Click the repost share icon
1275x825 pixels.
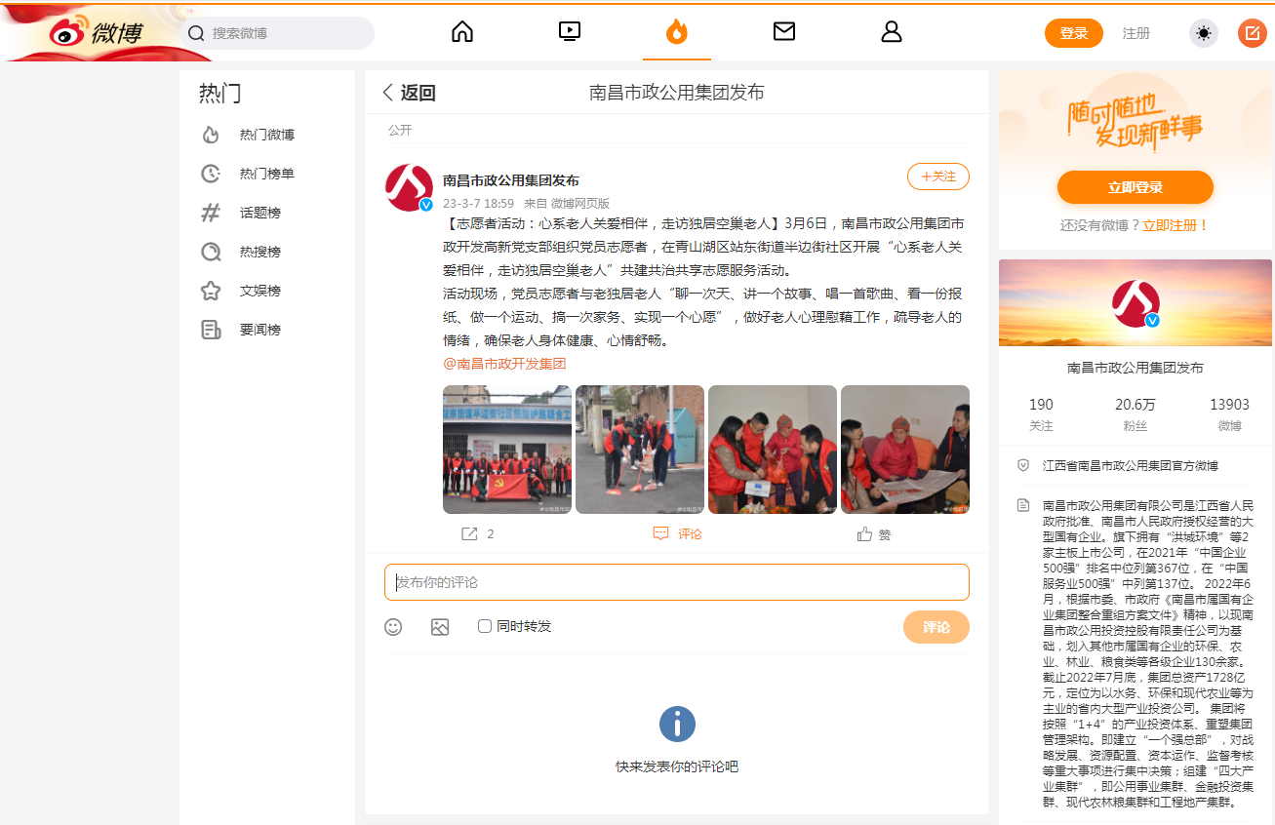click(x=469, y=534)
